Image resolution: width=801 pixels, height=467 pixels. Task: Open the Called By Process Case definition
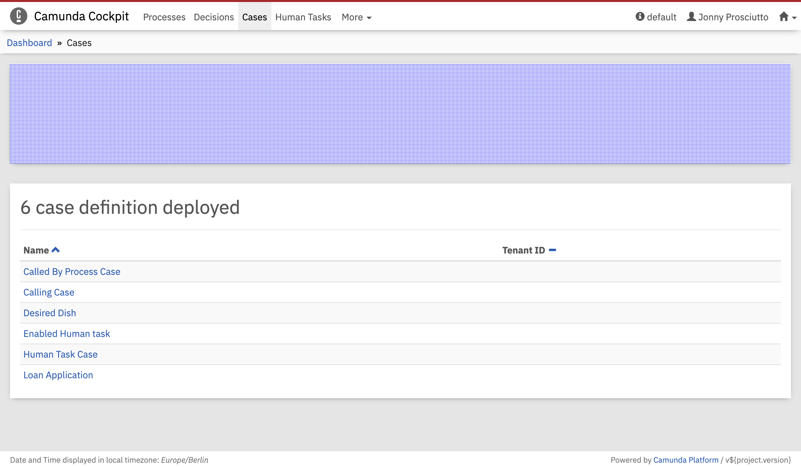tap(72, 272)
